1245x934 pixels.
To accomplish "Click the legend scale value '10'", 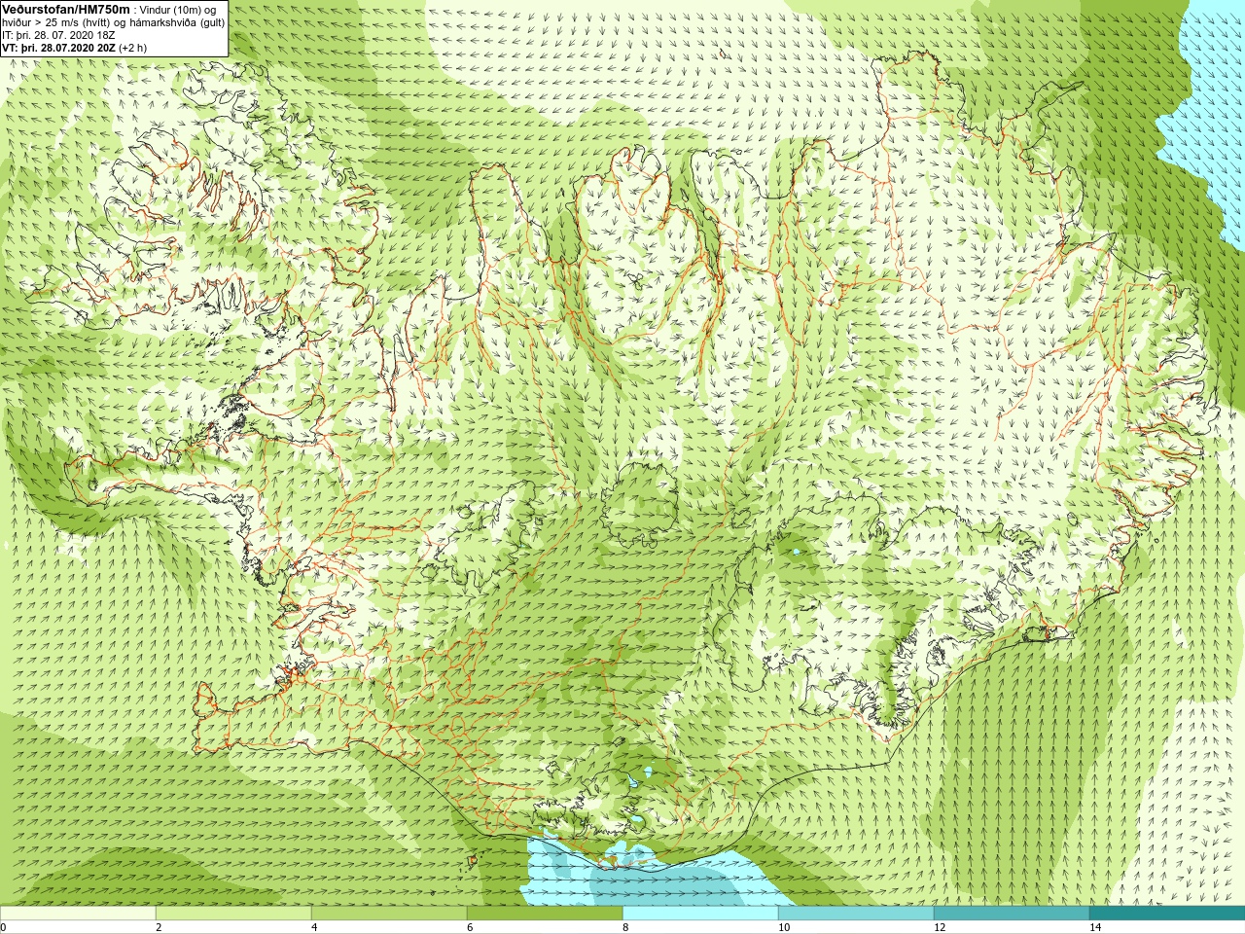I will [x=784, y=927].
